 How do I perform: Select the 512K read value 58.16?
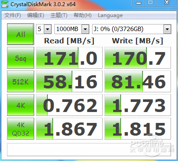[x=69, y=81]
